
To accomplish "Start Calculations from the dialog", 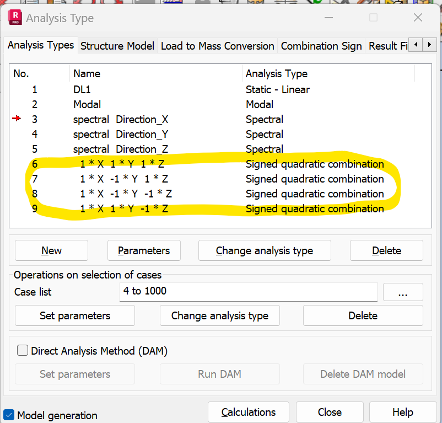I will point(249,412).
